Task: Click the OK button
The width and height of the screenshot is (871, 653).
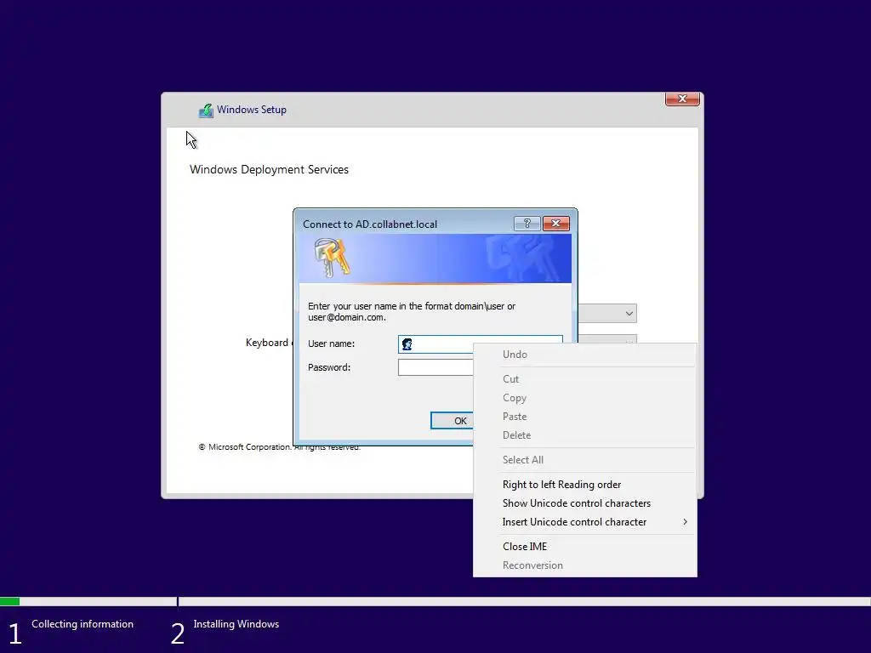Action: tap(453, 420)
